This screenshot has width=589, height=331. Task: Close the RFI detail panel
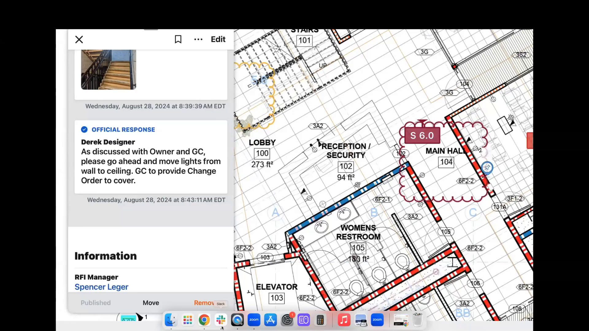[79, 39]
